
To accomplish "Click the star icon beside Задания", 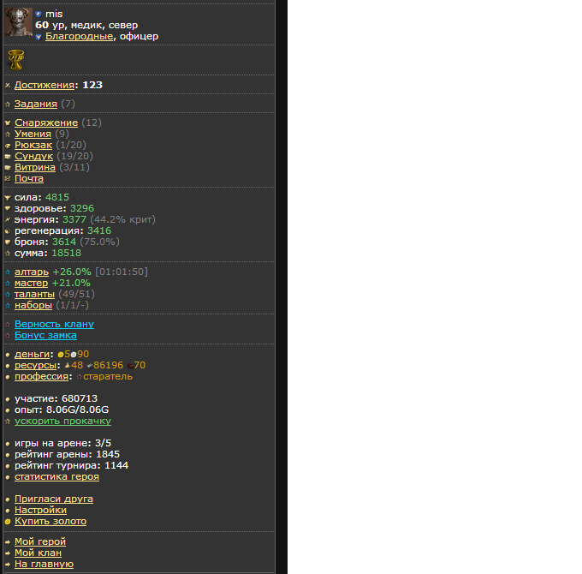I will tap(8, 105).
